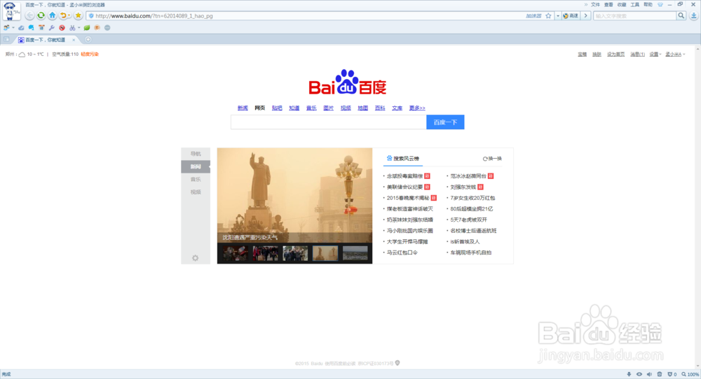
Task: Click the 百度一下 search button
Action: click(x=445, y=122)
